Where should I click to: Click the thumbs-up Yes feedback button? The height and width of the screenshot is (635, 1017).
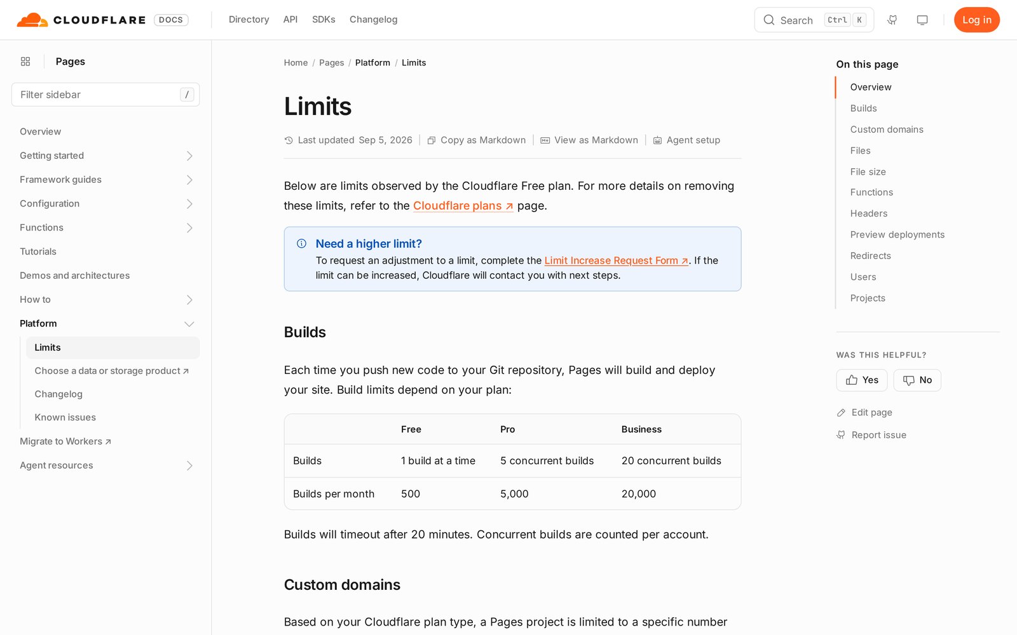862,380
